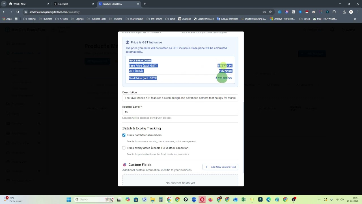Screen dimensions: 362x204
Task: Open the Zoom app in taskbar
Action: (x=194, y=199)
